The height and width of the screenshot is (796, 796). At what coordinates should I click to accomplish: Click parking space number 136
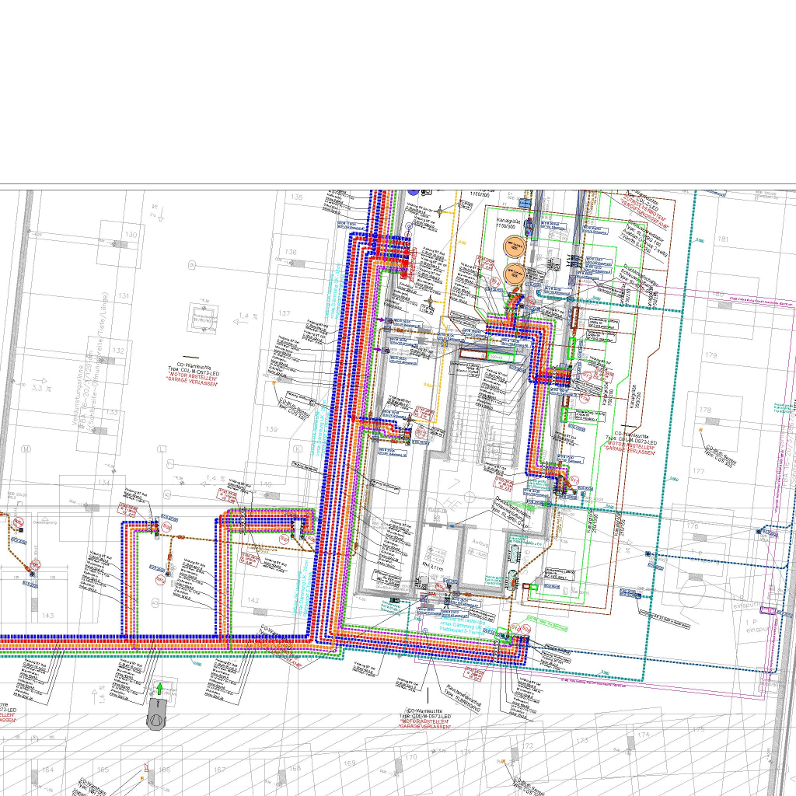click(x=291, y=252)
